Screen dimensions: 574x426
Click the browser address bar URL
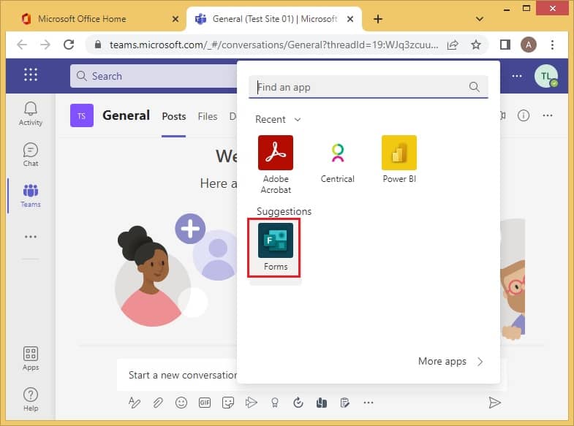click(273, 45)
